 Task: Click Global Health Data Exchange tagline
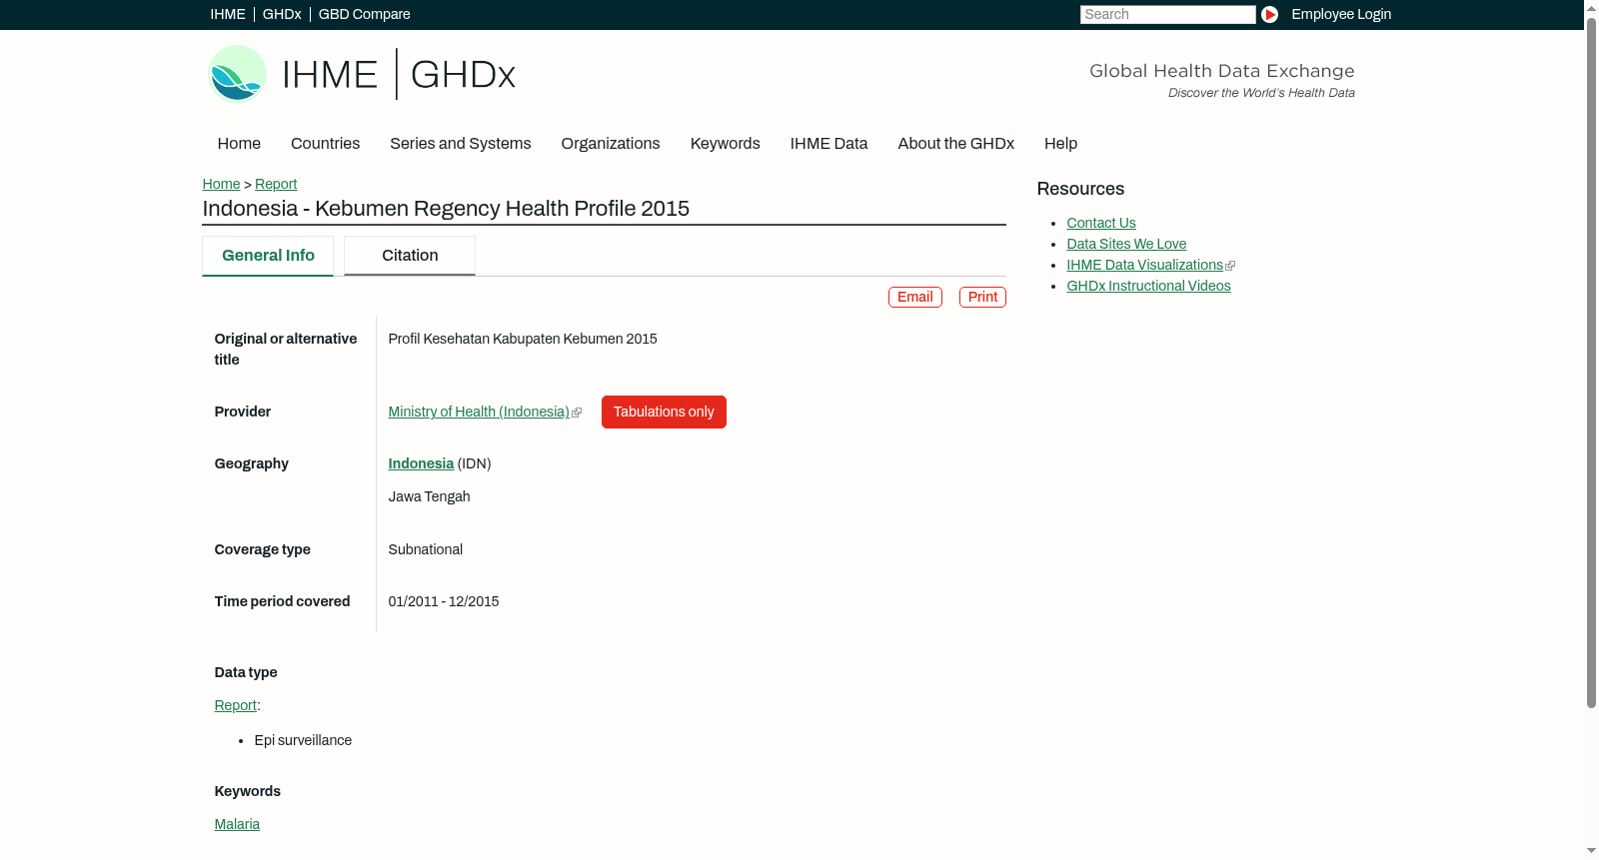(x=1222, y=71)
